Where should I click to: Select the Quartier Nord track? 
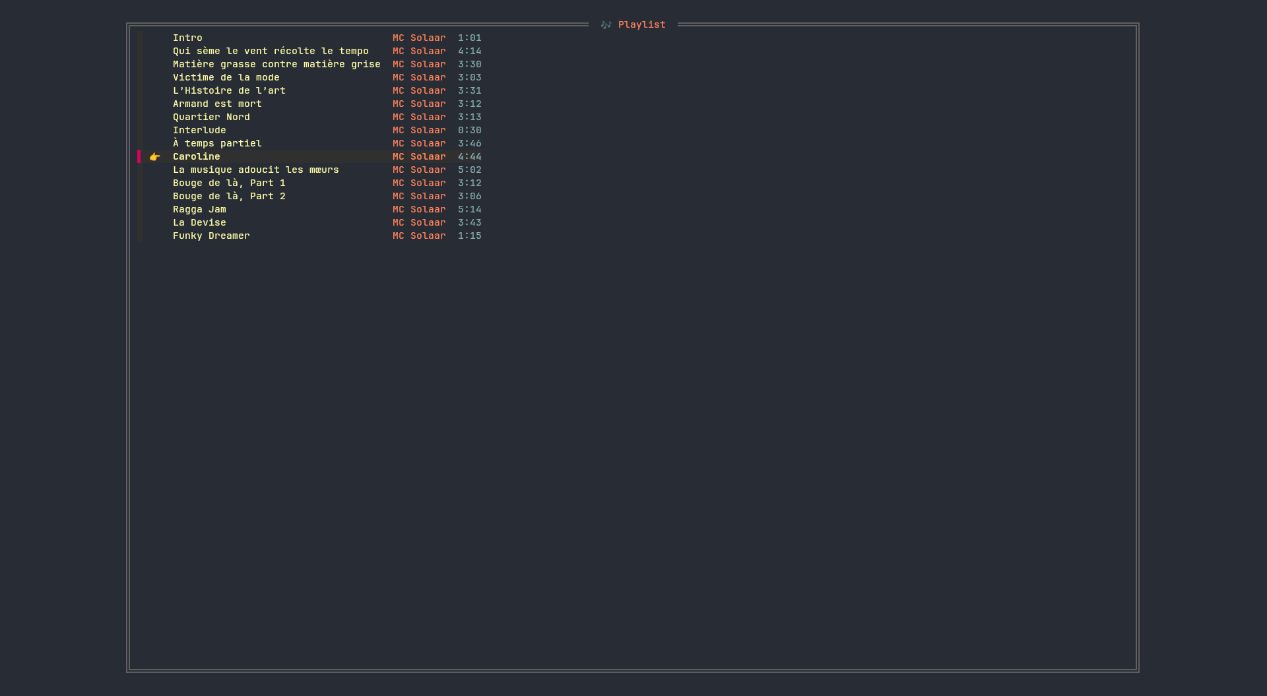[211, 117]
